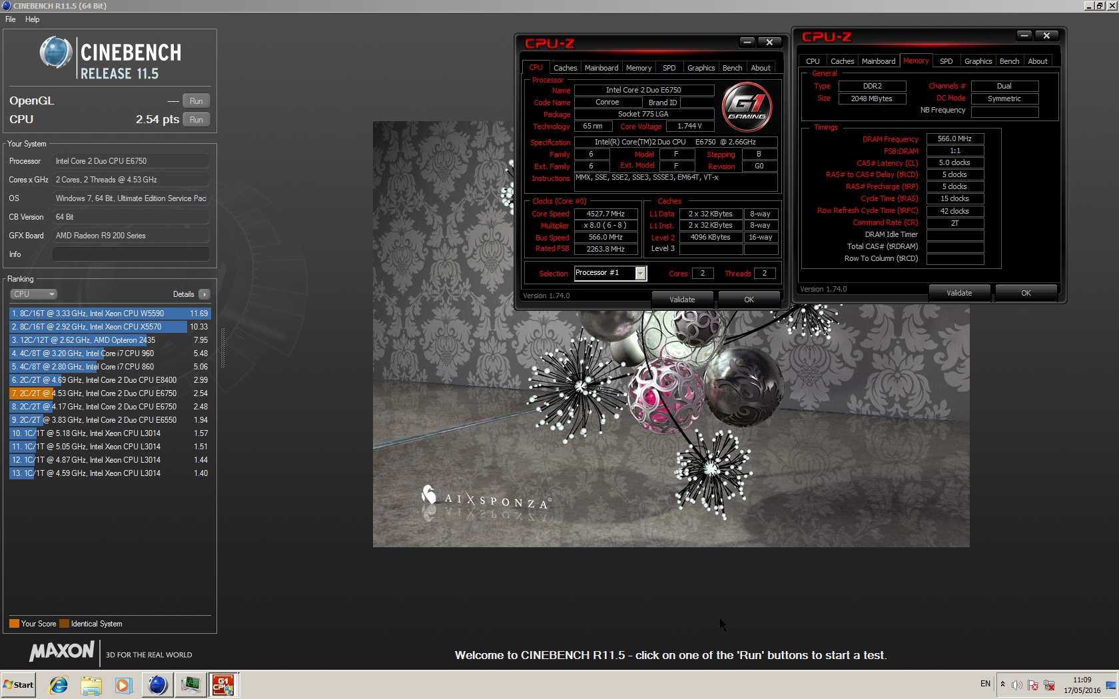Click the Details arrow in Ranking panel

(x=204, y=294)
